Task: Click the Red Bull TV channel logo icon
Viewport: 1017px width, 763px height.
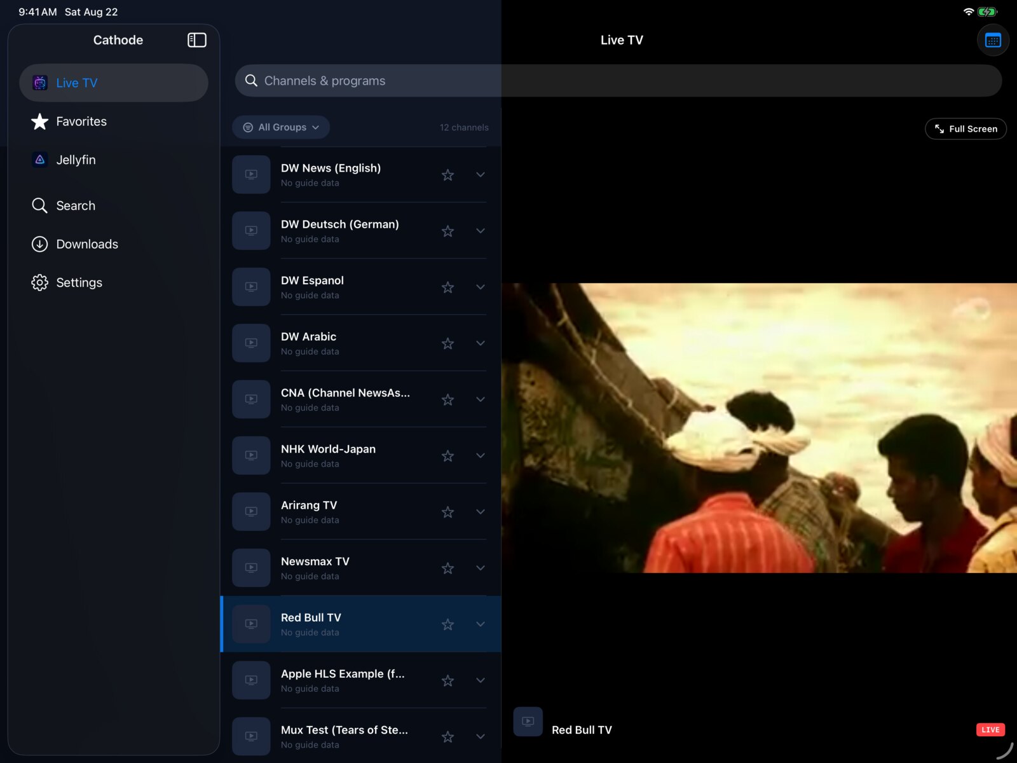Action: coord(251,624)
